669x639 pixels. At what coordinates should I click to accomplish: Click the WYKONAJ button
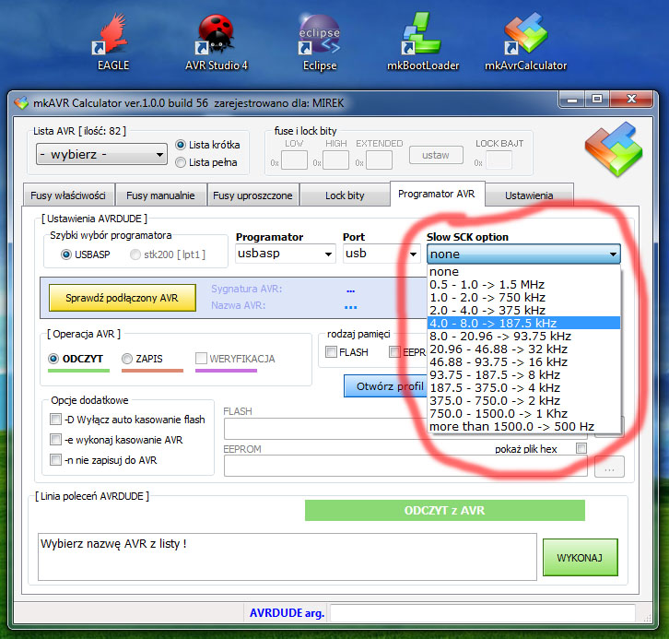click(x=580, y=558)
